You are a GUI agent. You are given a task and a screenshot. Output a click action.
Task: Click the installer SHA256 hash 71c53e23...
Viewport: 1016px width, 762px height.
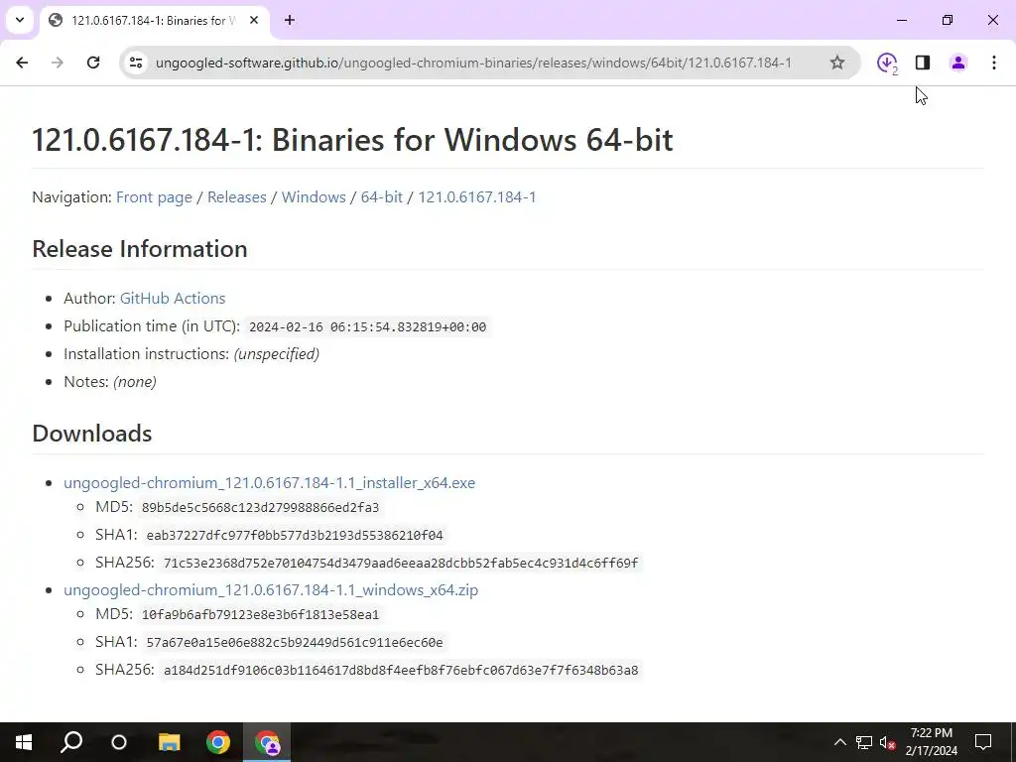pos(401,564)
